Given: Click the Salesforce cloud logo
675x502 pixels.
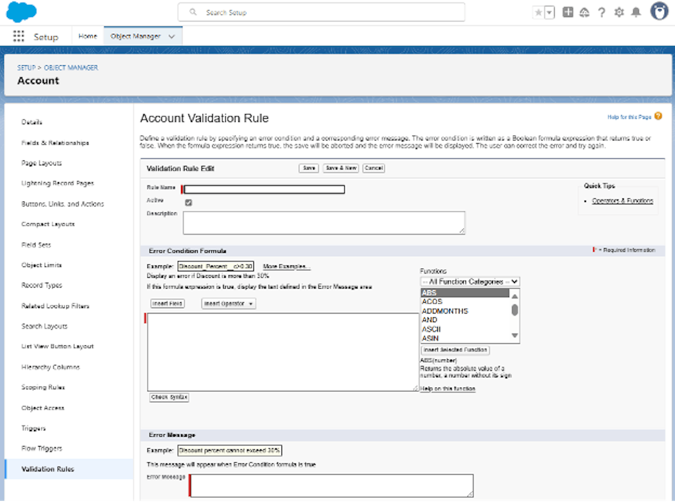Looking at the screenshot, I should (x=21, y=12).
